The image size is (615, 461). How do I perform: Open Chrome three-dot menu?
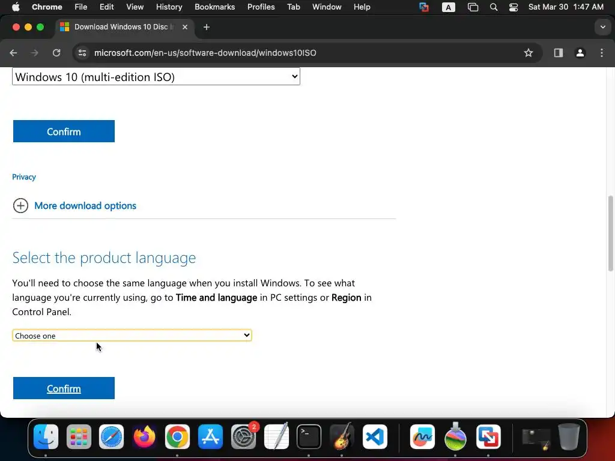coord(602,53)
